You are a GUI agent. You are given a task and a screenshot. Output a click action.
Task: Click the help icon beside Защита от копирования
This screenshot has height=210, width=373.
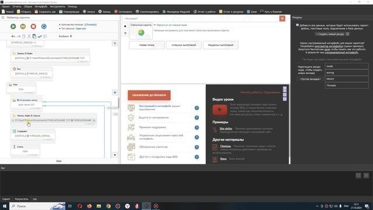197,118
